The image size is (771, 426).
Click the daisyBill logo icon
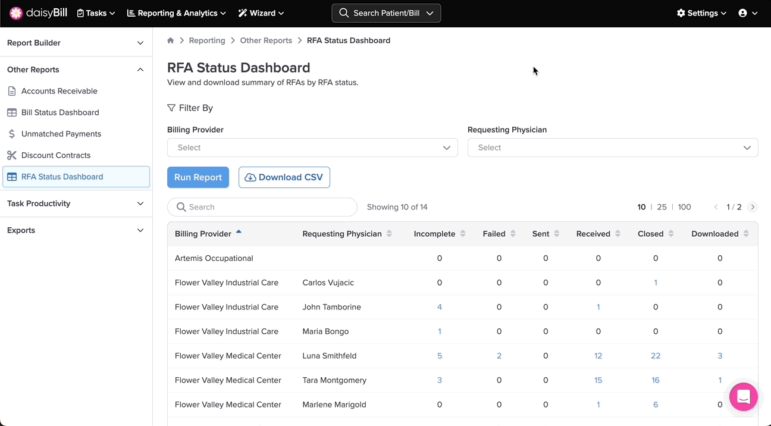(16, 13)
